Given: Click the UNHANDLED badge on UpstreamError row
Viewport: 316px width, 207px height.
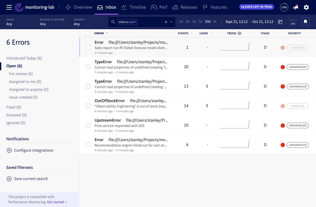Looking at the screenshot, I should (x=298, y=125).
